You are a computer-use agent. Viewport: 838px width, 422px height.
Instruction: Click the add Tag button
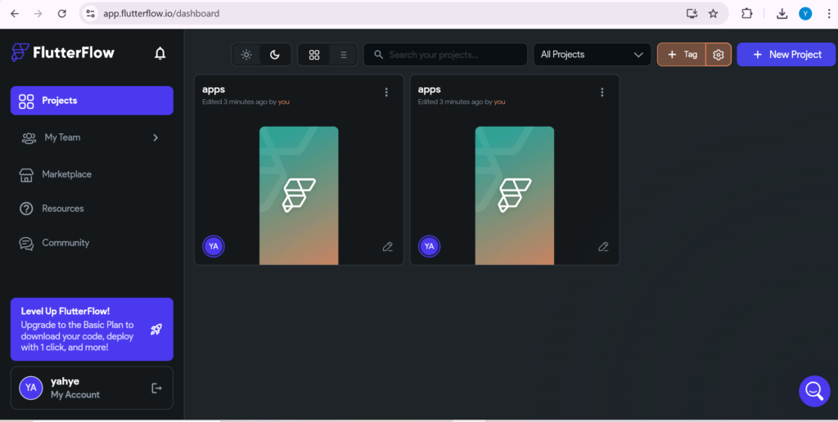[682, 55]
